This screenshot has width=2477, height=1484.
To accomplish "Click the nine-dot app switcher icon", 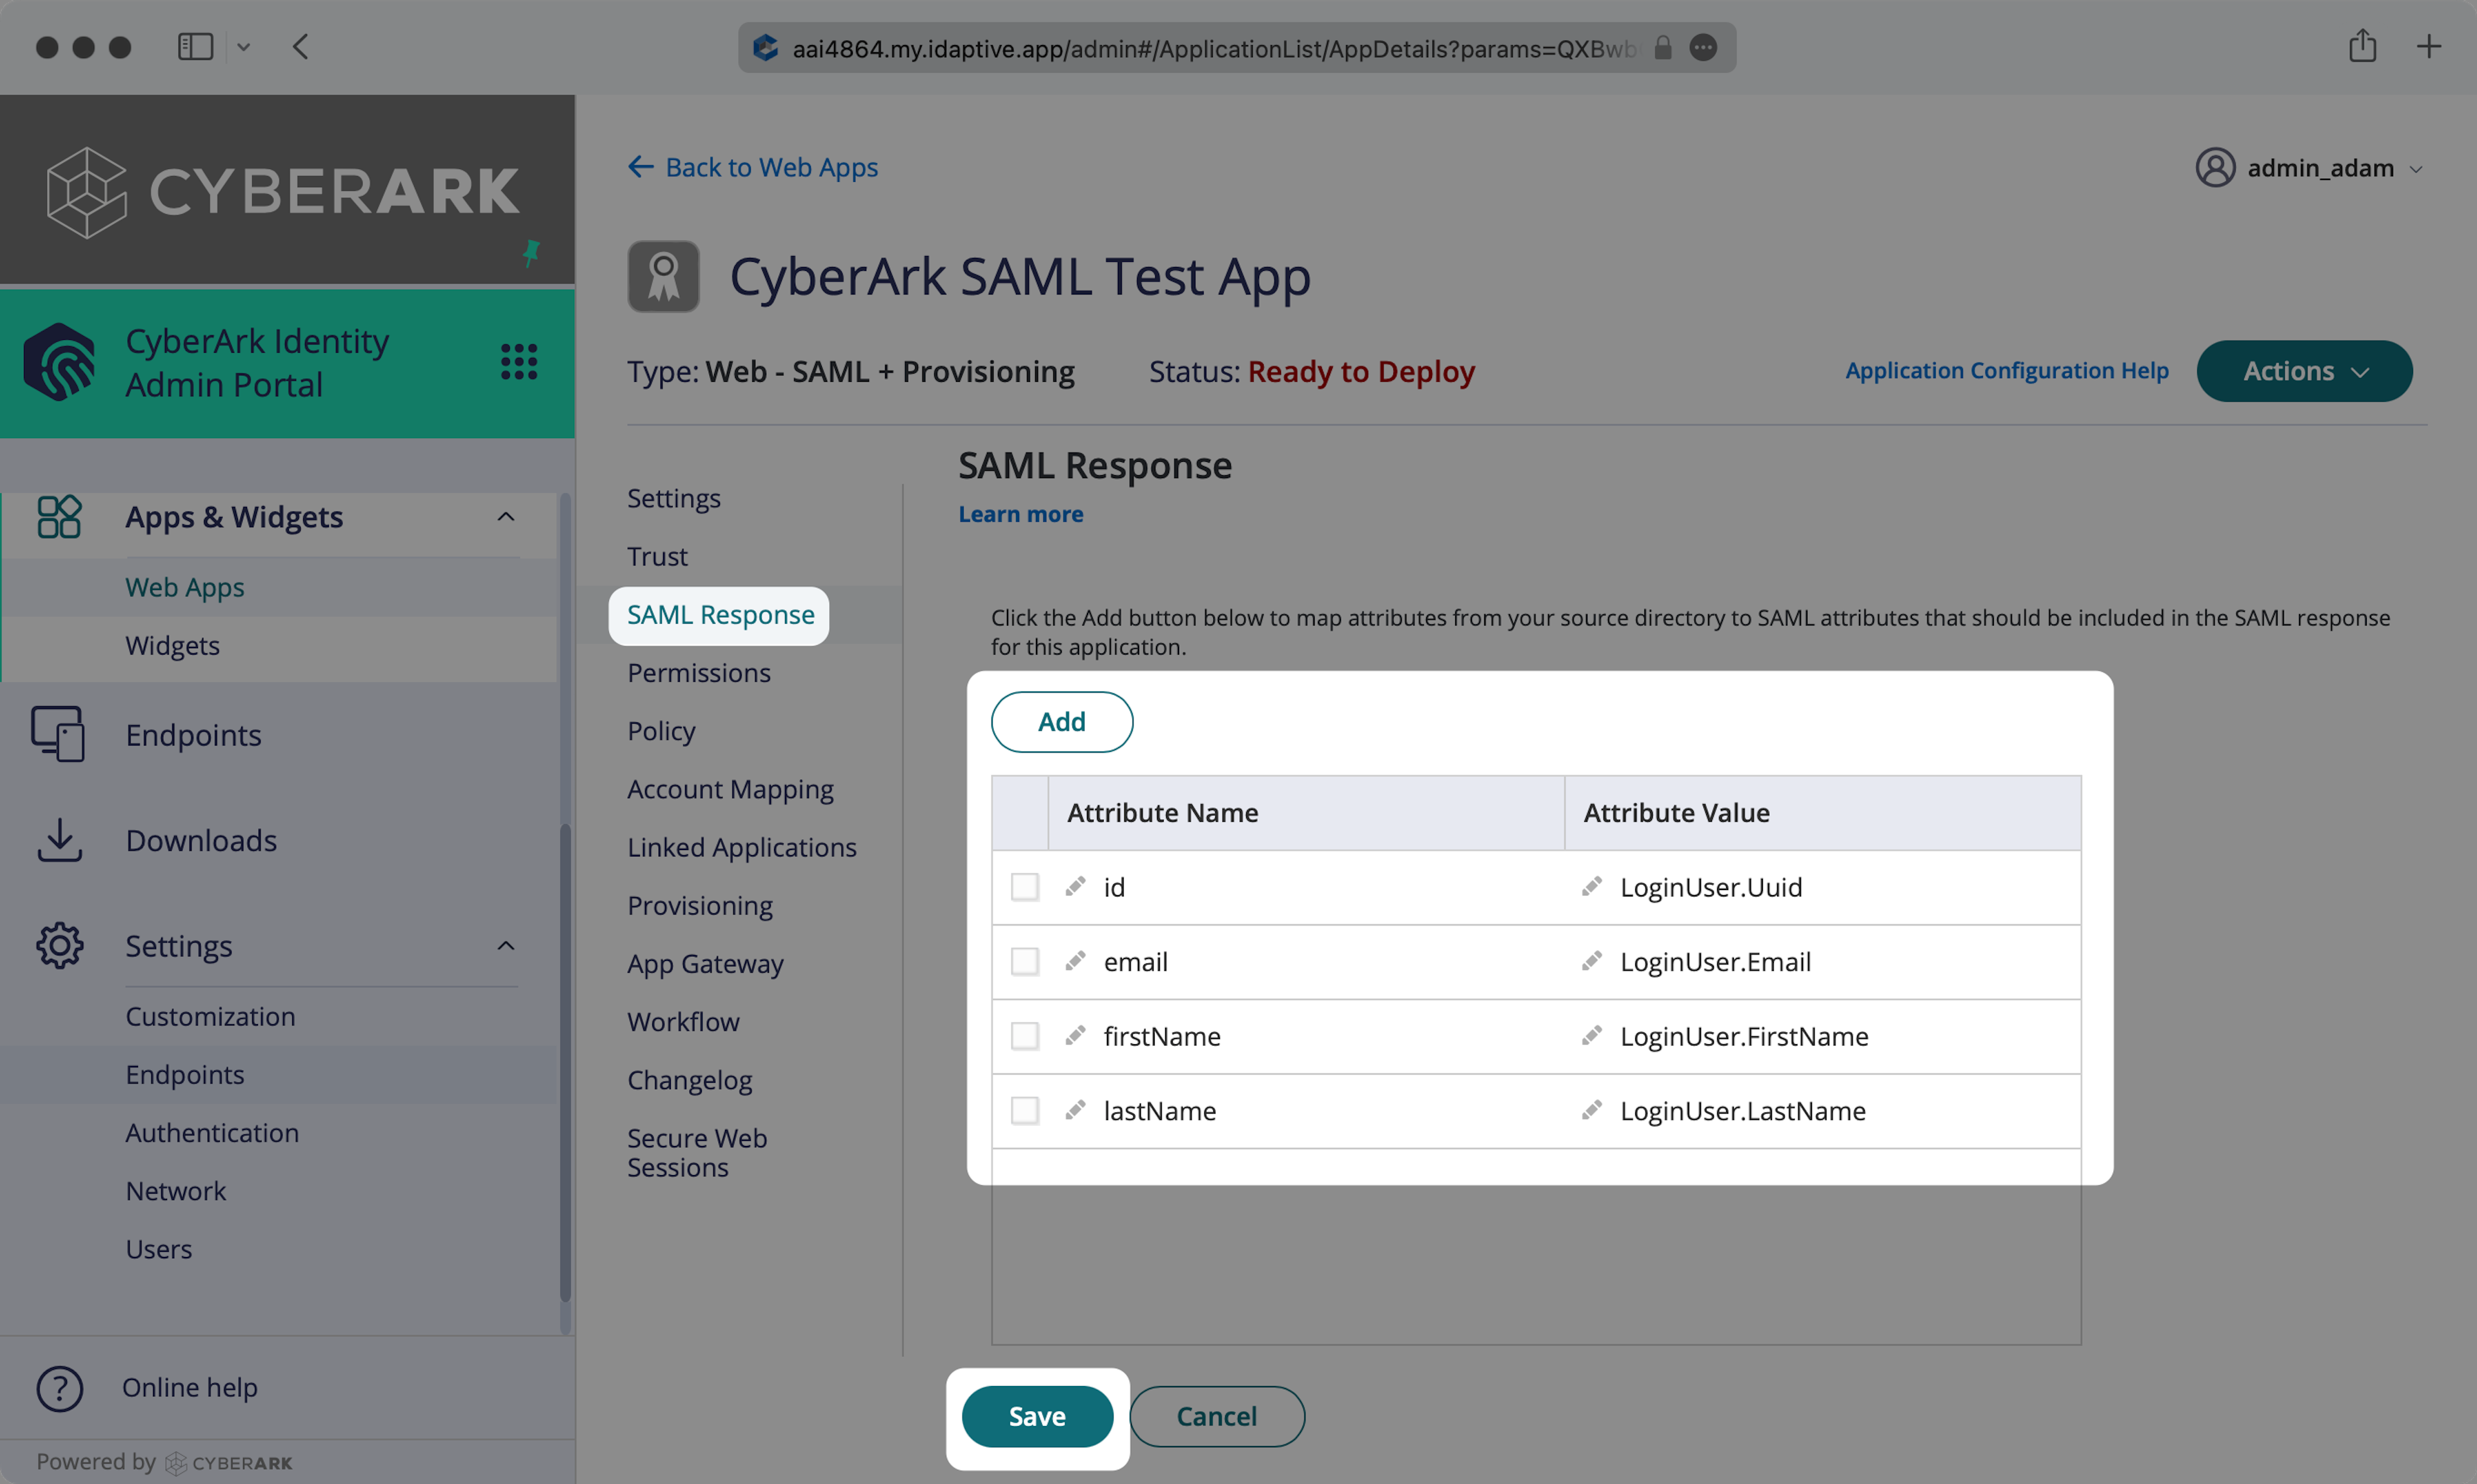I will [x=518, y=361].
